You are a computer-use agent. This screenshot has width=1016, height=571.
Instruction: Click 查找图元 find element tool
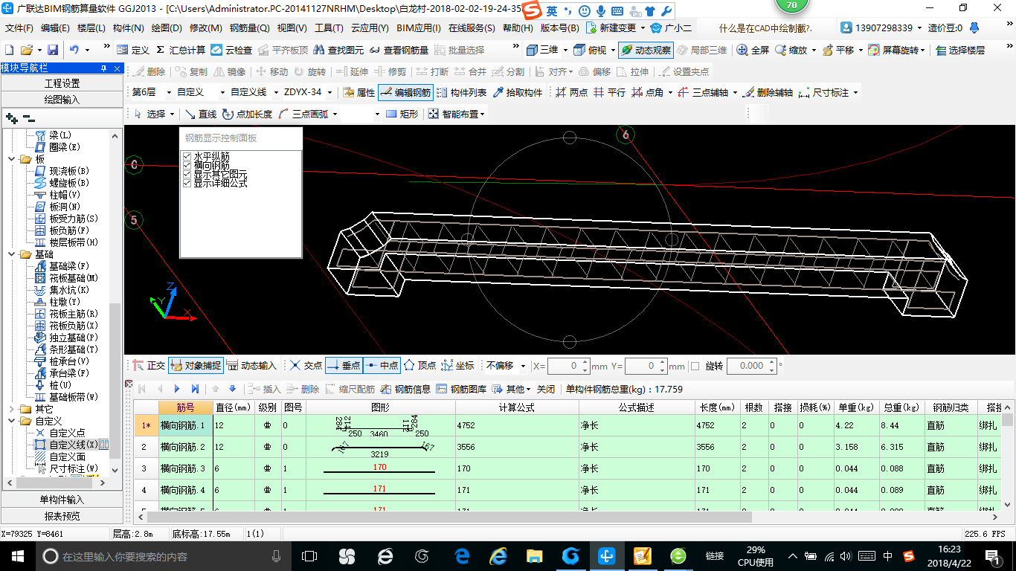[x=338, y=50]
